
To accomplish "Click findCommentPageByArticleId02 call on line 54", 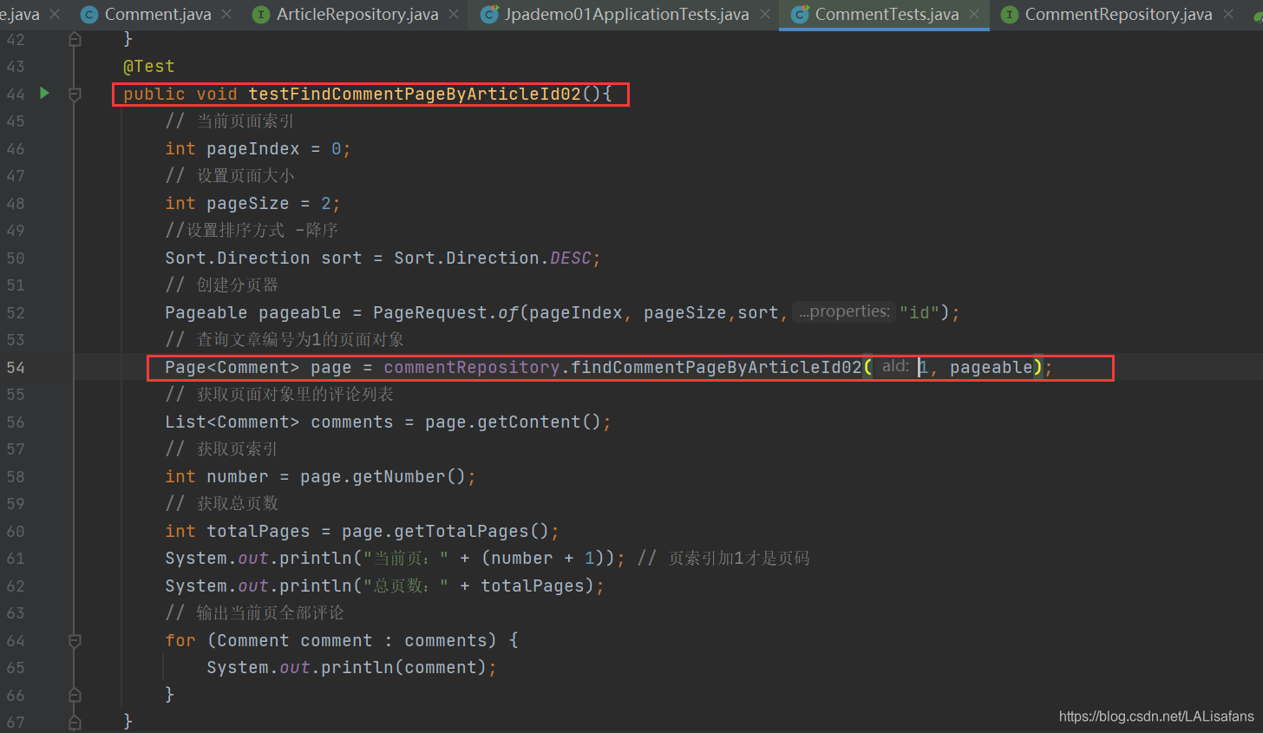I will point(717,367).
